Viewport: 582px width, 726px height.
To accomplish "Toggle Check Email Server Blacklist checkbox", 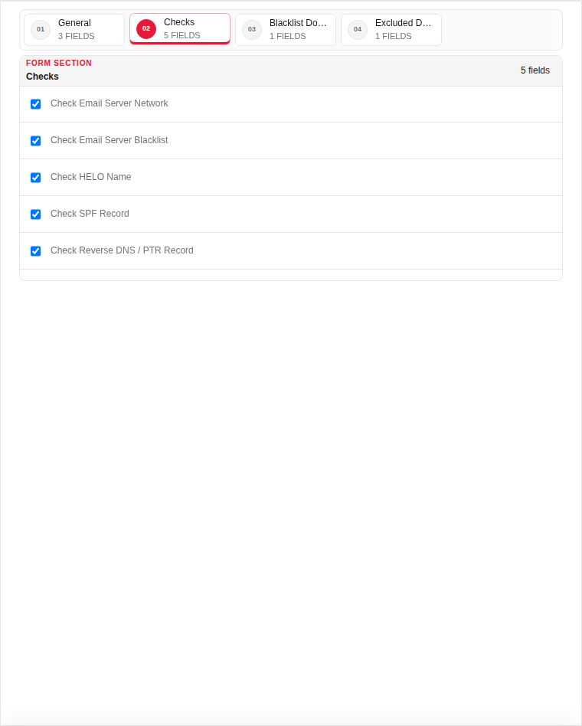I will click(36, 141).
